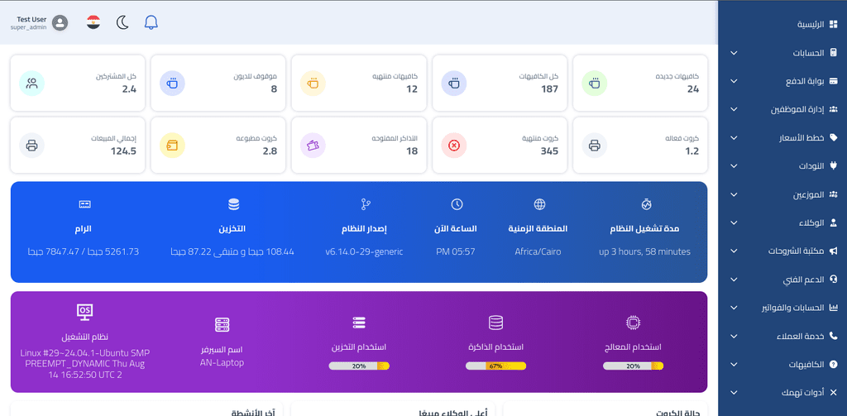The height and width of the screenshot is (416, 847).
Task: Click the استخدام الذاكرة 67% progress bar
Action: (496, 366)
